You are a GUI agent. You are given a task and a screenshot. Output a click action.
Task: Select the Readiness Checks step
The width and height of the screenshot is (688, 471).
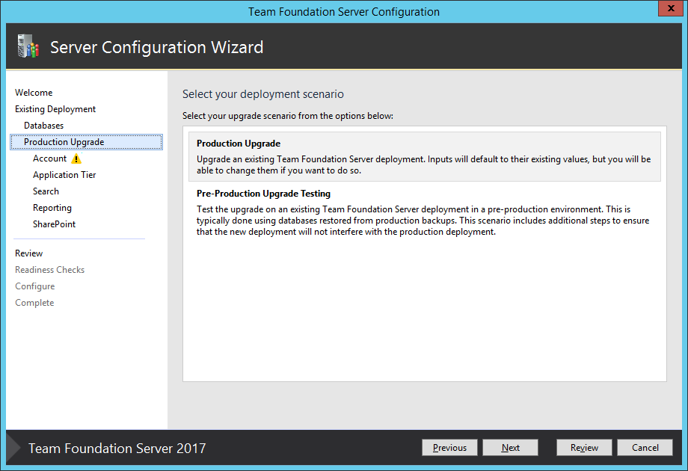click(x=49, y=270)
